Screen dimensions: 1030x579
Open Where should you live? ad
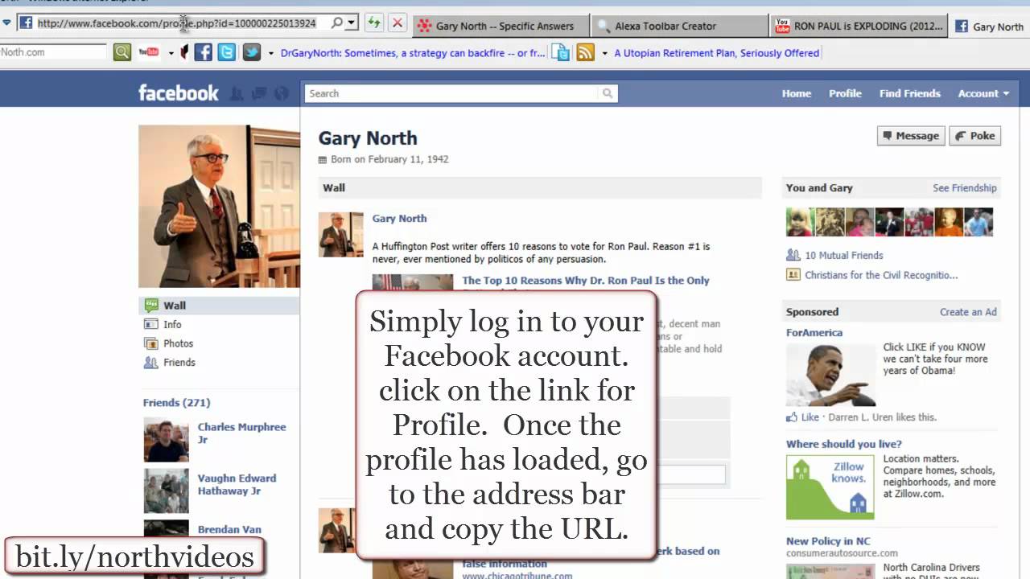(843, 444)
